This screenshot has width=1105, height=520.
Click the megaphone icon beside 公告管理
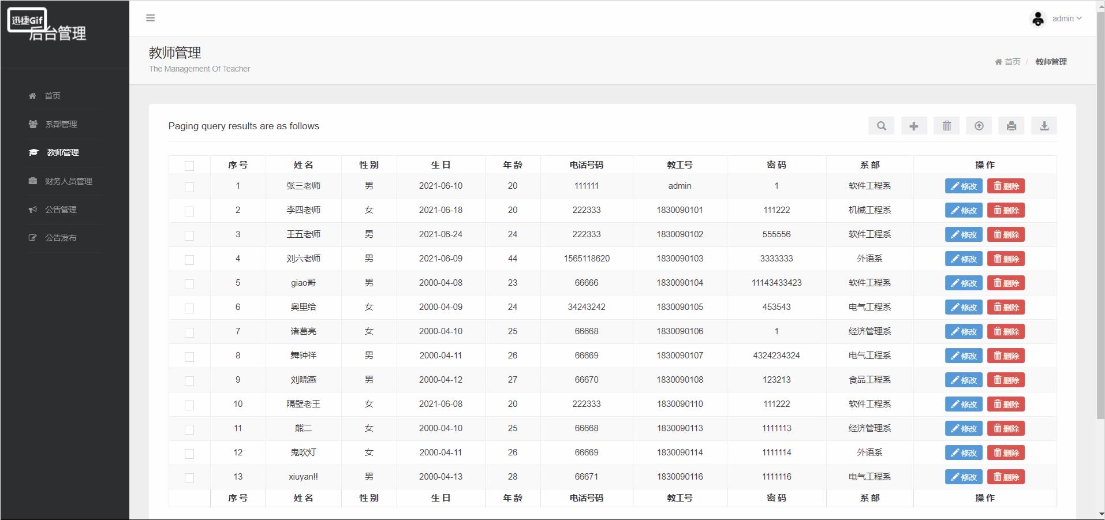point(33,210)
